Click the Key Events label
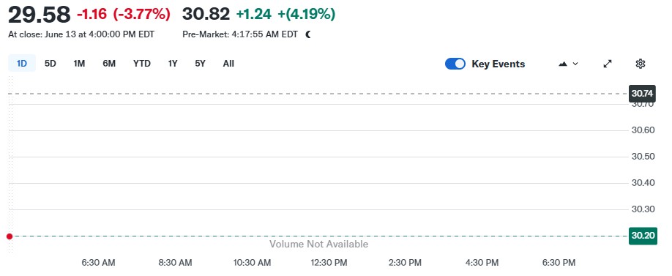The image size is (672, 276). (x=499, y=64)
